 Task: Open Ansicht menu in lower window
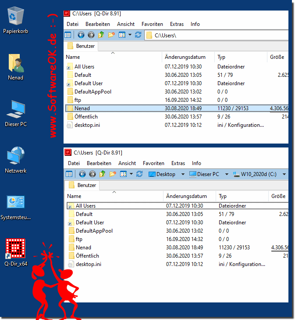tap(127, 163)
